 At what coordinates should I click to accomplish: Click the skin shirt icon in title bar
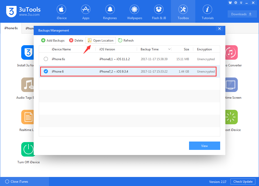[x=230, y=3]
